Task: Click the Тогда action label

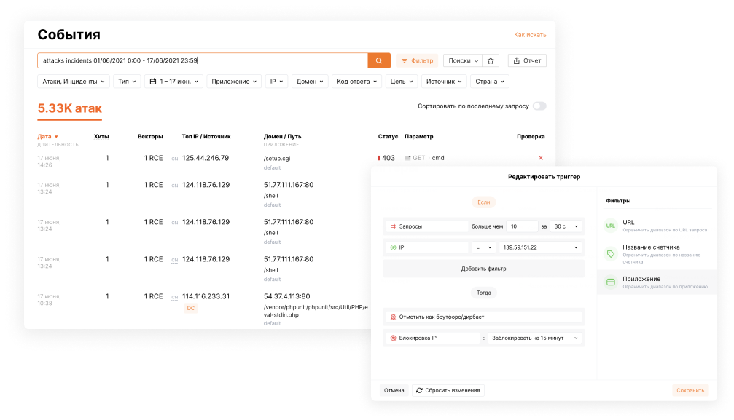Action: click(x=483, y=293)
